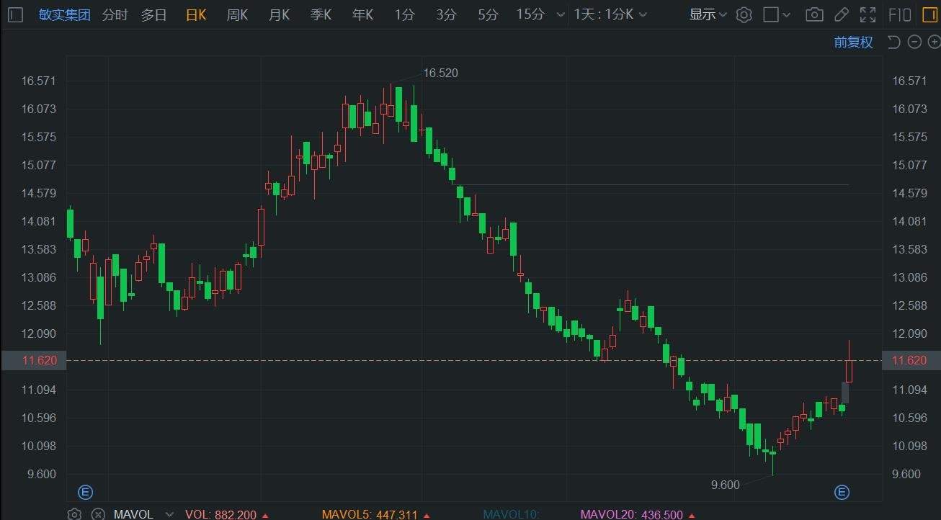The height and width of the screenshot is (520, 941).
Task: Click the 14.081 right axis label
Action: point(909,221)
